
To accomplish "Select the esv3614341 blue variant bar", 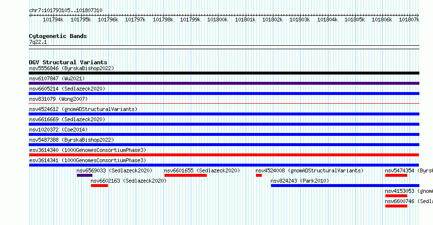I will (x=224, y=165).
